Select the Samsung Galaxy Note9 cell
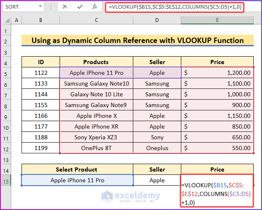262x210 pixels. pos(96,105)
